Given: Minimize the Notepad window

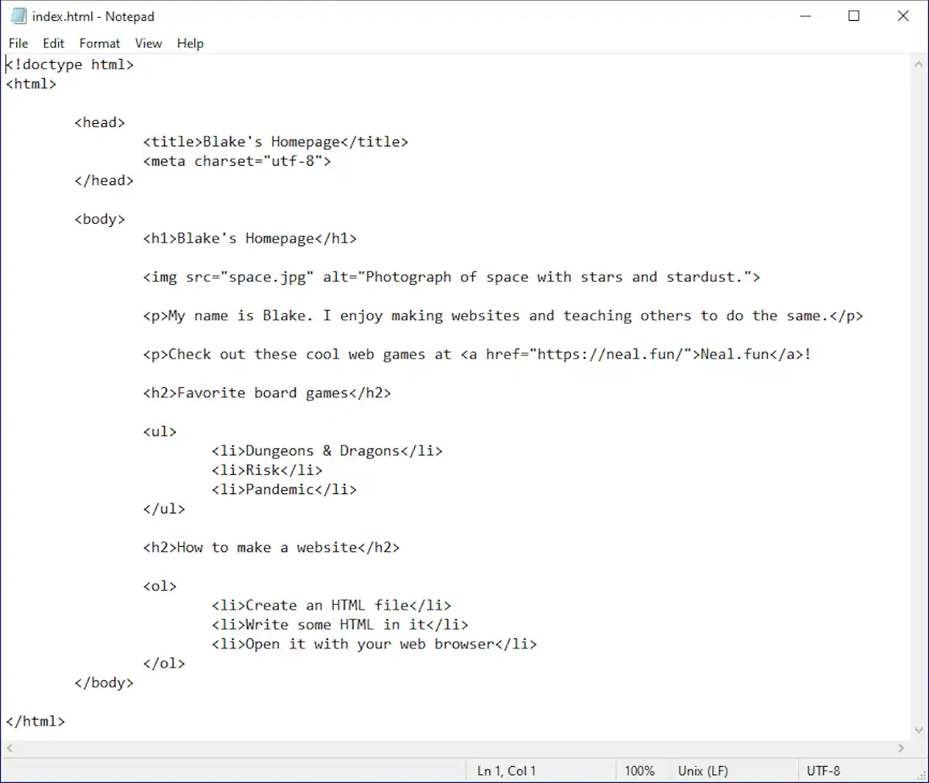Looking at the screenshot, I should pyautogui.click(x=805, y=15).
